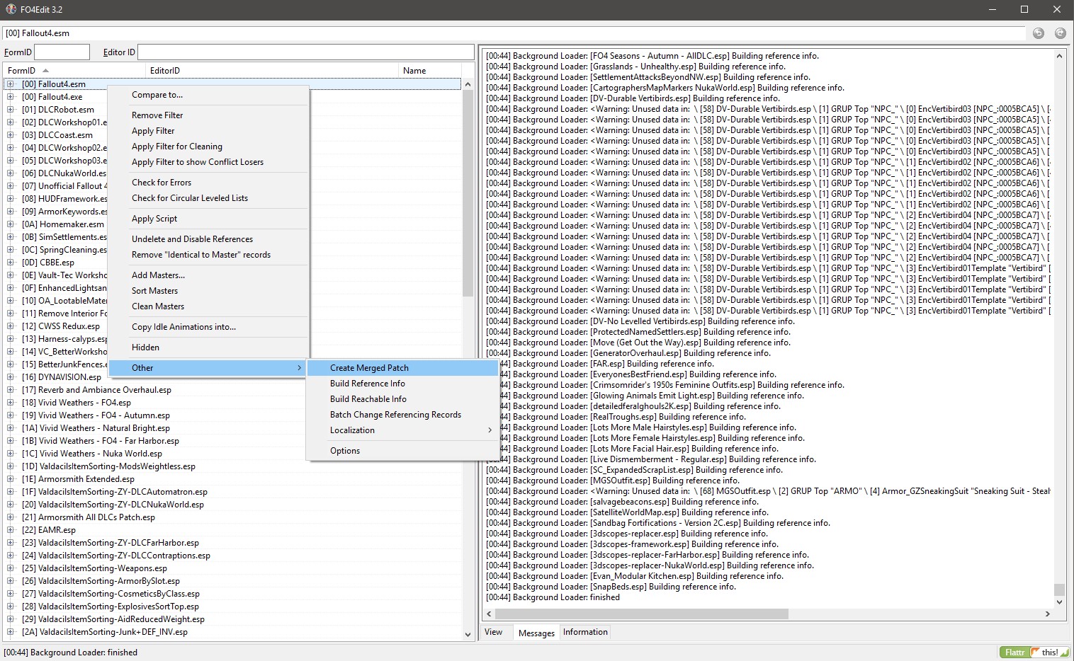Focus the FormID search field
Image resolution: width=1074 pixels, height=661 pixels.
tap(62, 52)
